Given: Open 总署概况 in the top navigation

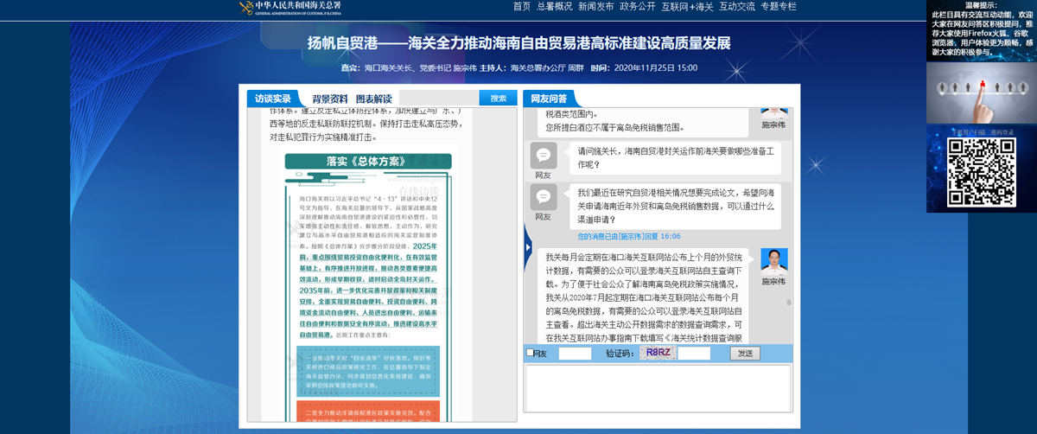Looking at the screenshot, I should 555,7.
